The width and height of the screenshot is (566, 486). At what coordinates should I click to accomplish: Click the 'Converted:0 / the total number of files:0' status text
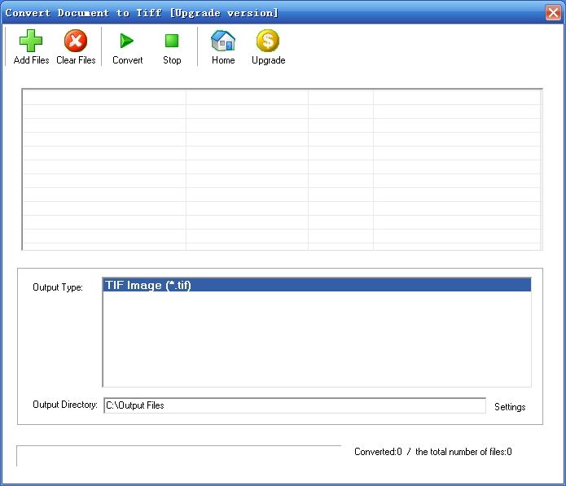pyautogui.click(x=432, y=452)
